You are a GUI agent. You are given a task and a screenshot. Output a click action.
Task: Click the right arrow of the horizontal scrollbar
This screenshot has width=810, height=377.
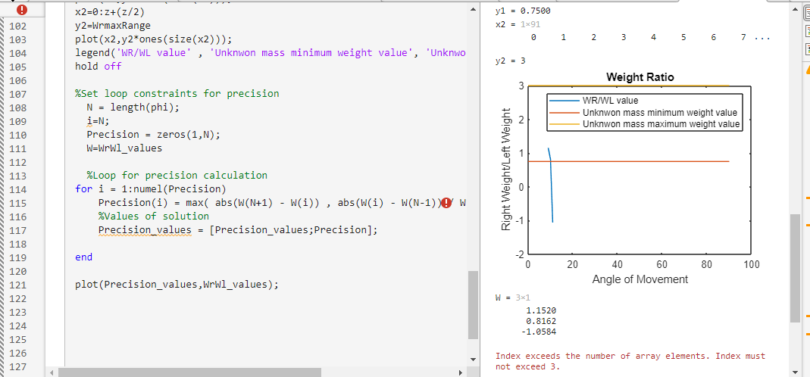point(461,372)
